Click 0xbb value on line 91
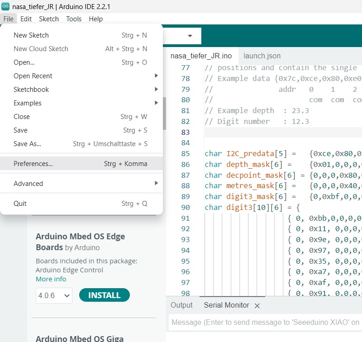 click(318, 218)
